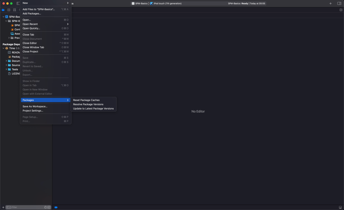Click Resolve Package Versions

click(88, 104)
